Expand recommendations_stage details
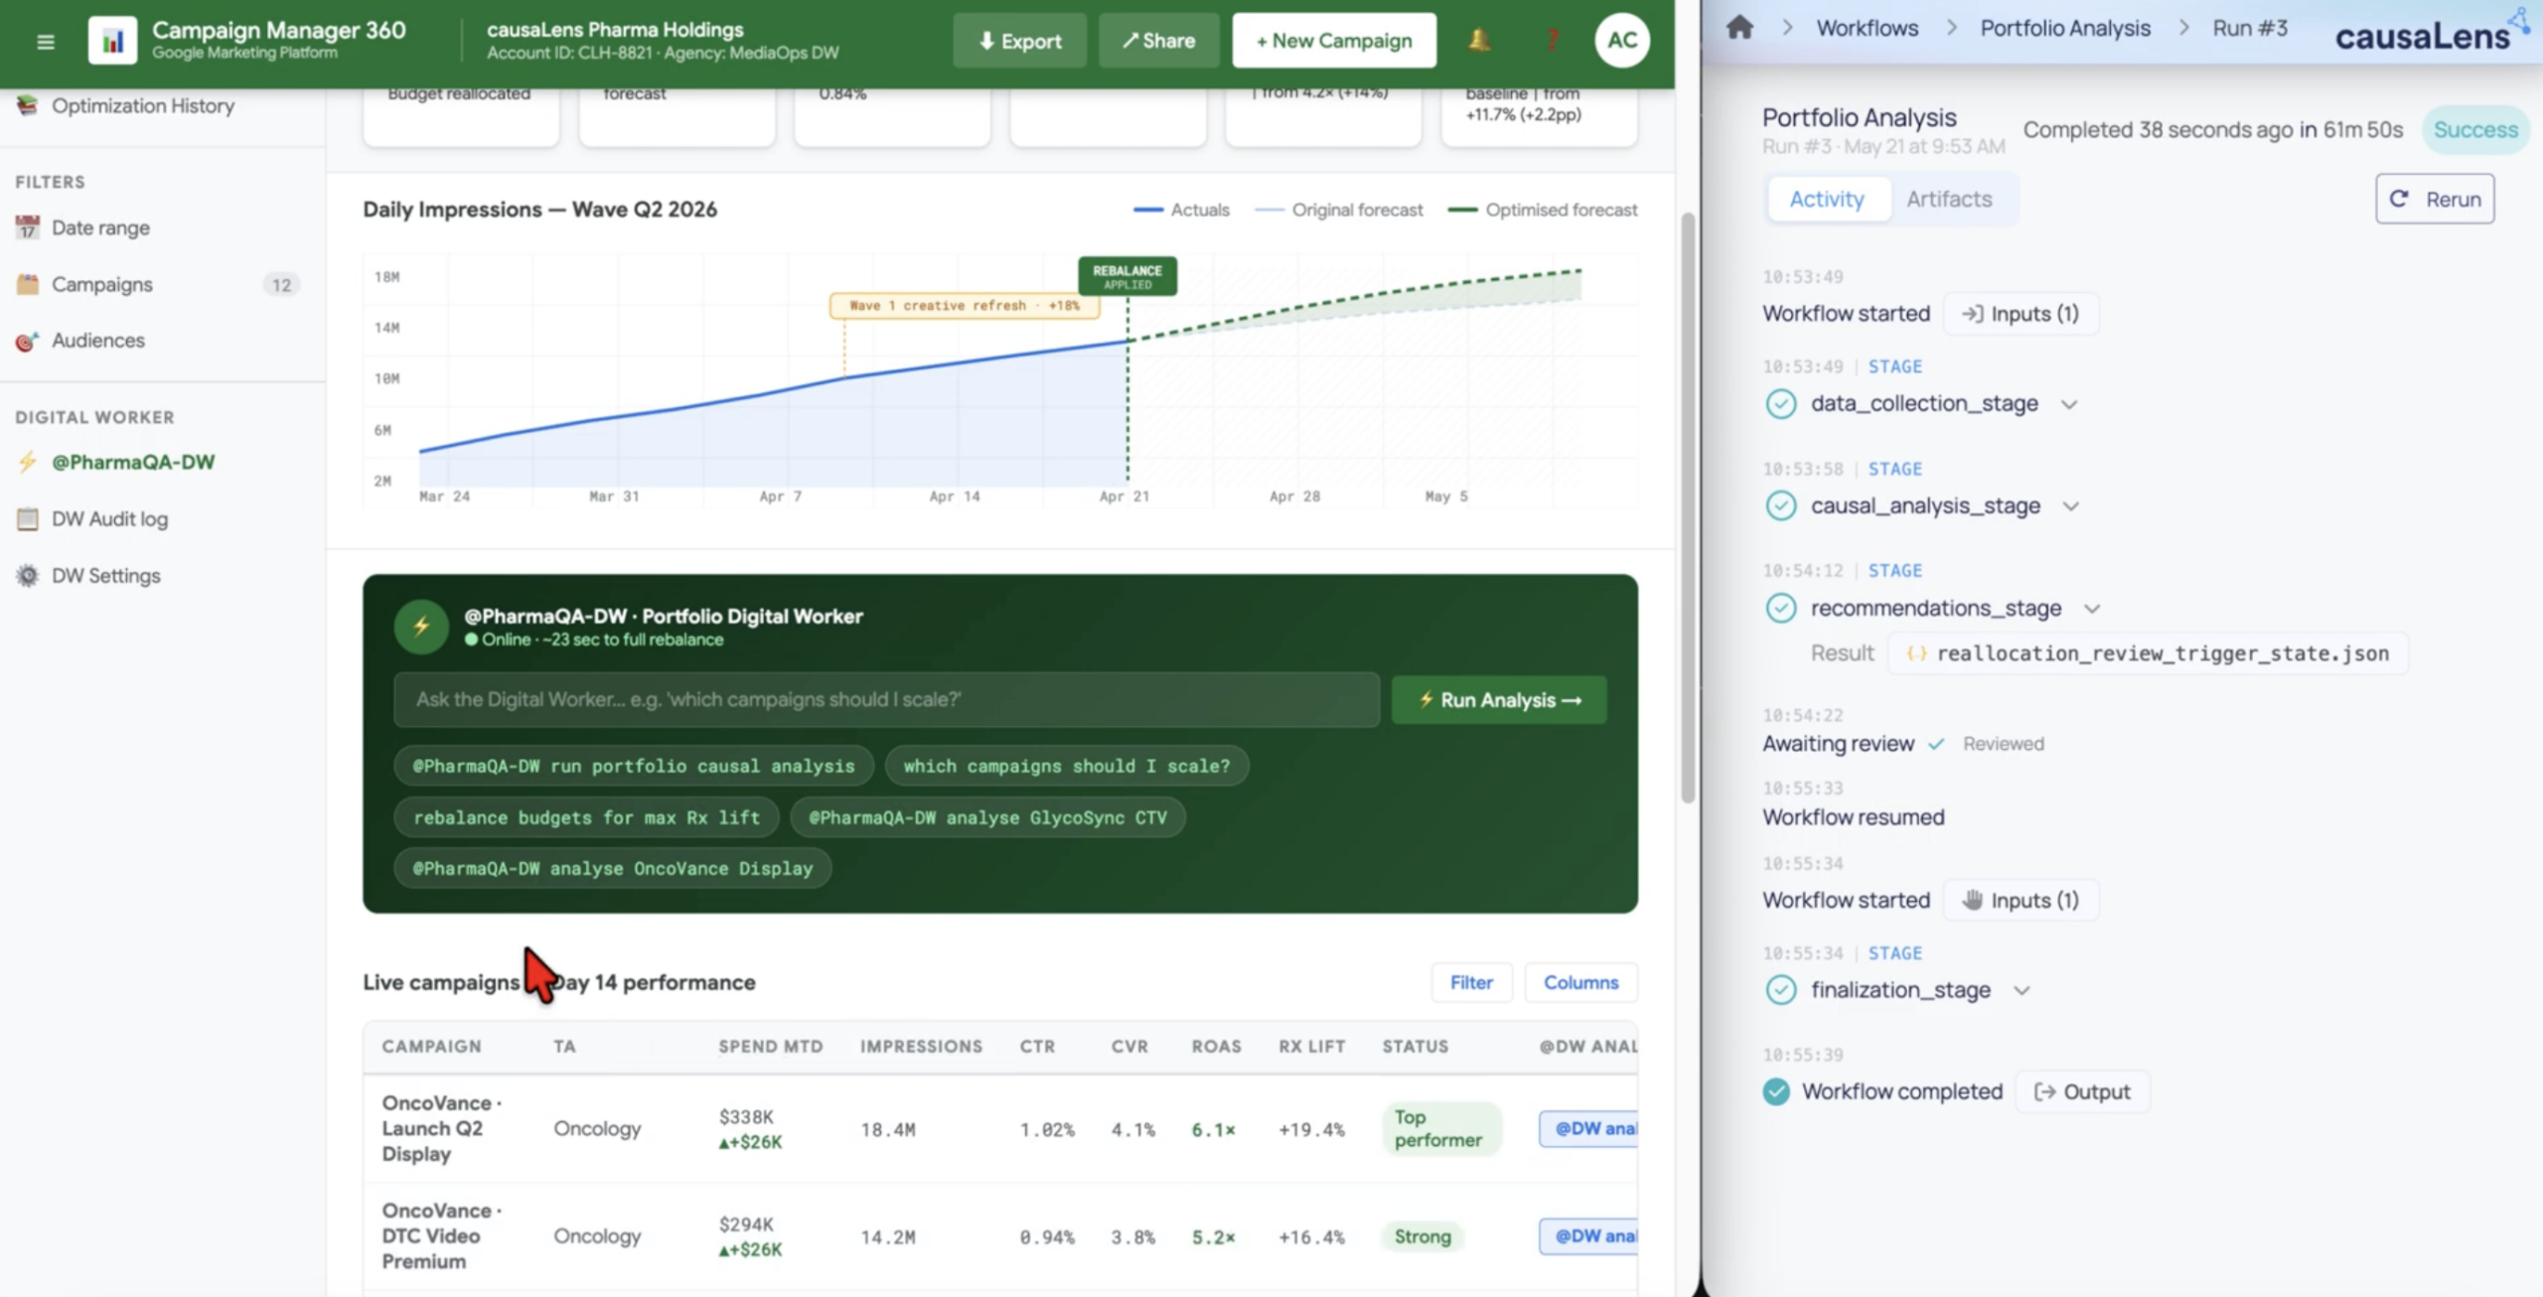 [x=2092, y=609]
